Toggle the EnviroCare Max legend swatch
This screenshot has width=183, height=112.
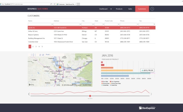(x=110, y=83)
